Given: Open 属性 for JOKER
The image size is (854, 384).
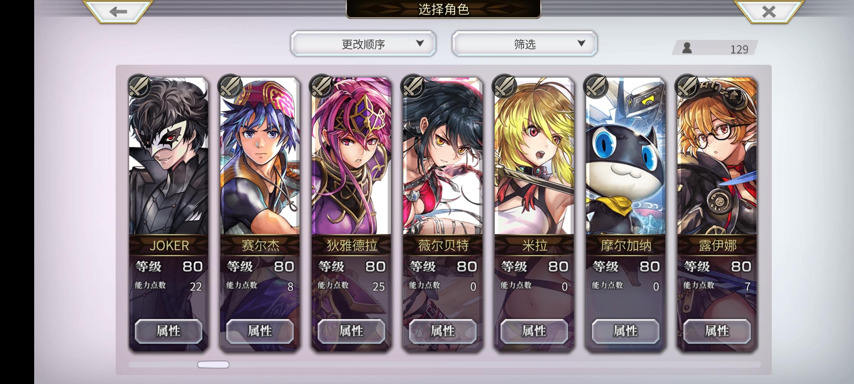Looking at the screenshot, I should [x=169, y=331].
